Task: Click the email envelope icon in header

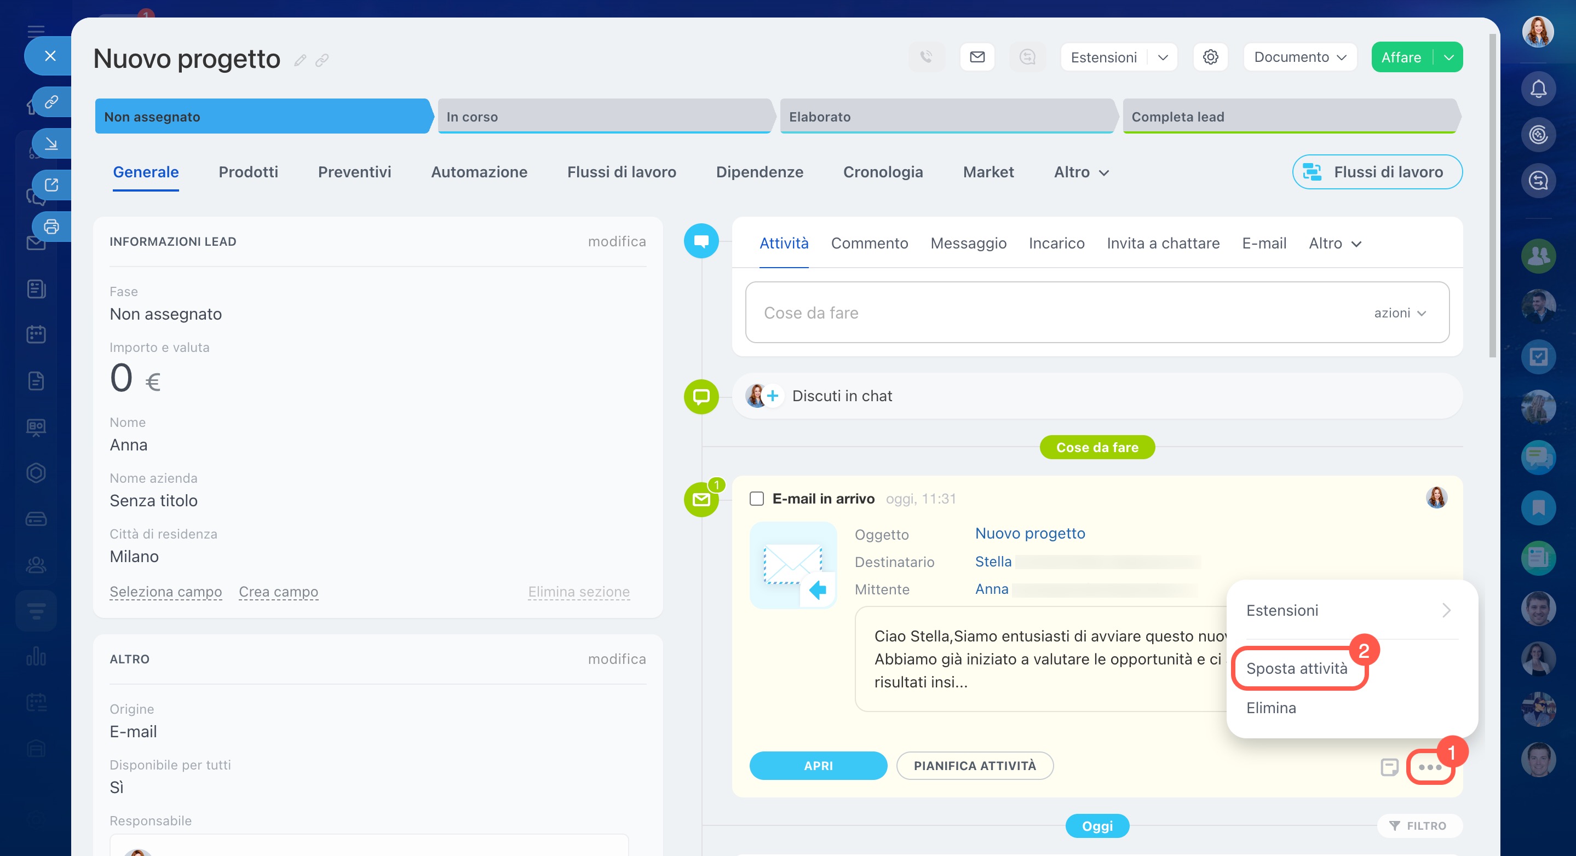Action: pyautogui.click(x=977, y=57)
